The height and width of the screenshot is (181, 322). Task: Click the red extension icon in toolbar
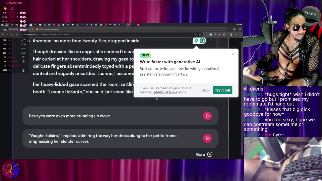coord(220,34)
